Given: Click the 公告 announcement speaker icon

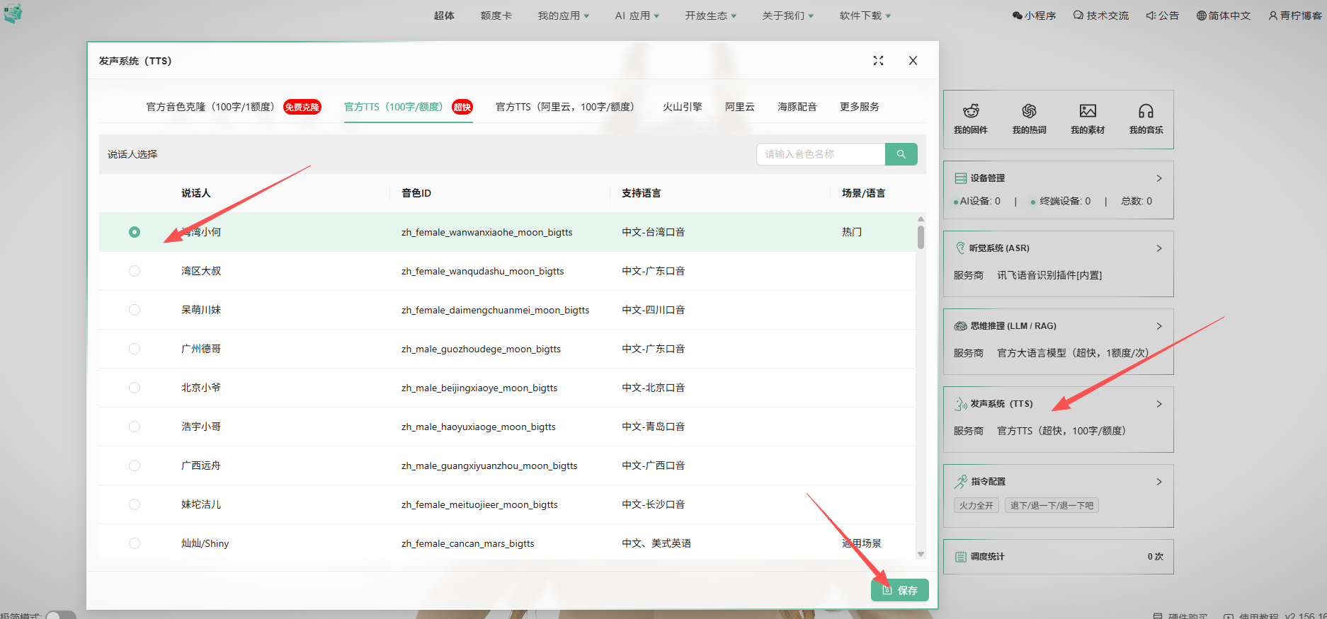Looking at the screenshot, I should click(1151, 16).
